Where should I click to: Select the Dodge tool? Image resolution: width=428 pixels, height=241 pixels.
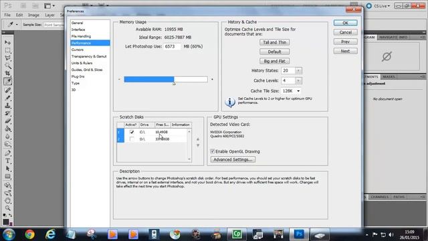click(7, 144)
